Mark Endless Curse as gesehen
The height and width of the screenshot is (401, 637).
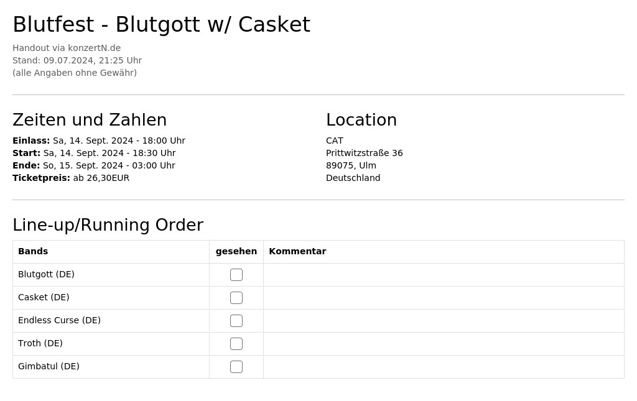tap(236, 321)
